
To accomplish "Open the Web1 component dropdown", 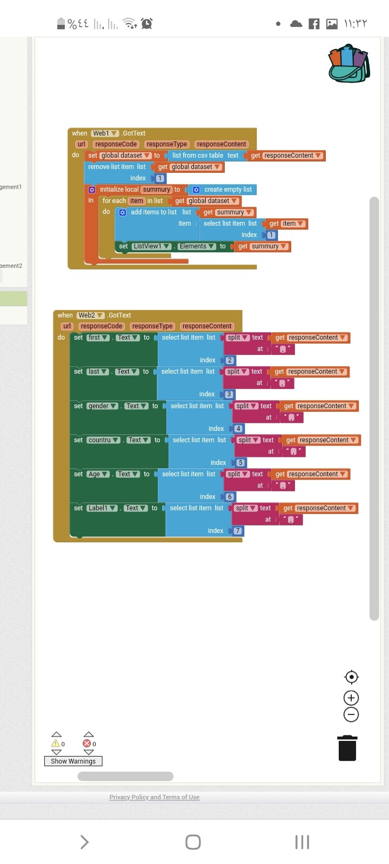I will pos(105,133).
